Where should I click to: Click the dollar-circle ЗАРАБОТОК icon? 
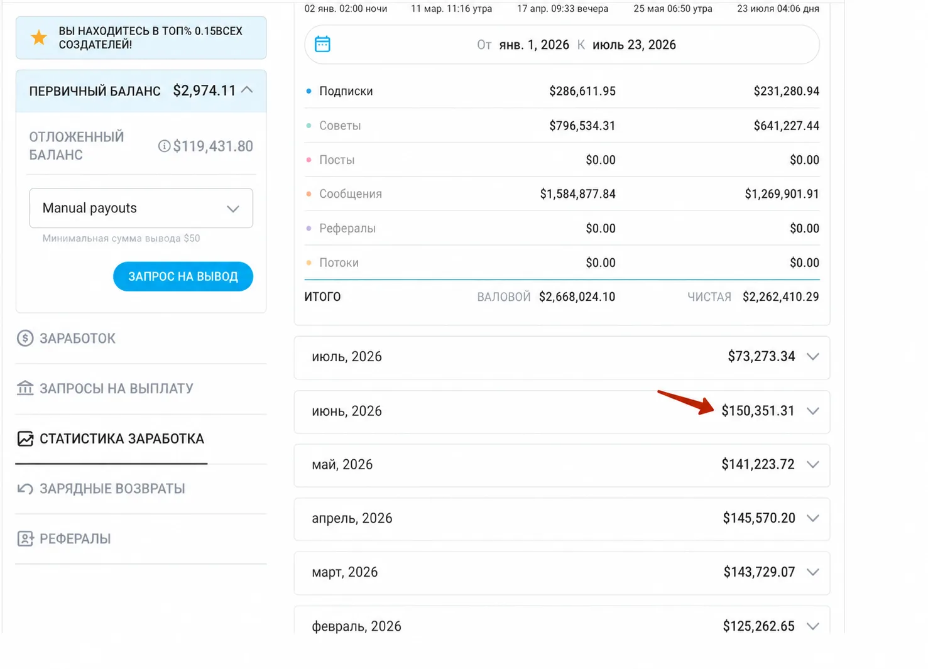(x=25, y=339)
